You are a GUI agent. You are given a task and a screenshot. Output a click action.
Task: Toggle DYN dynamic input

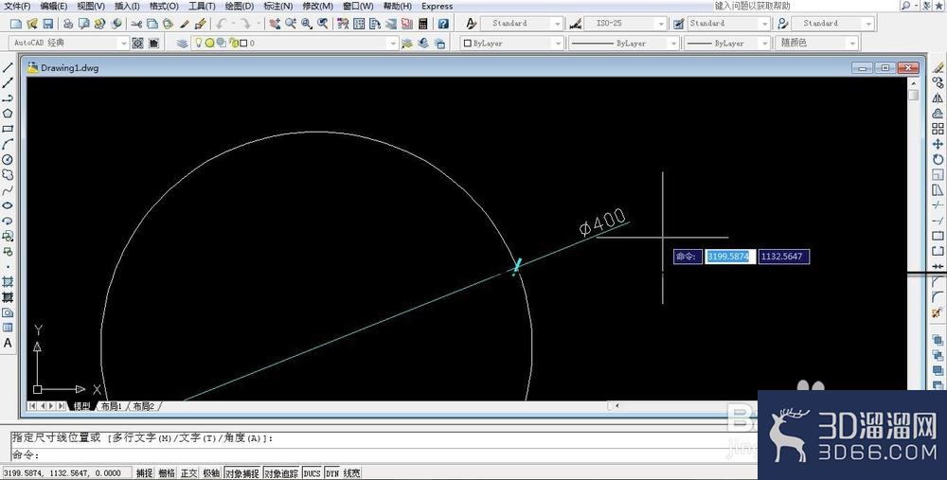[332, 473]
